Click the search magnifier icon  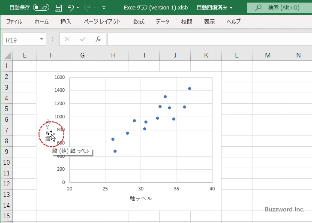pos(258,8)
